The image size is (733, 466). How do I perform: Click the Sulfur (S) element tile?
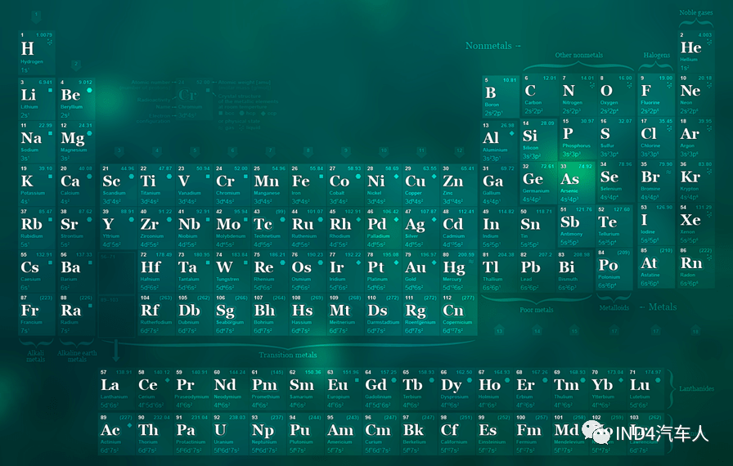coord(616,137)
